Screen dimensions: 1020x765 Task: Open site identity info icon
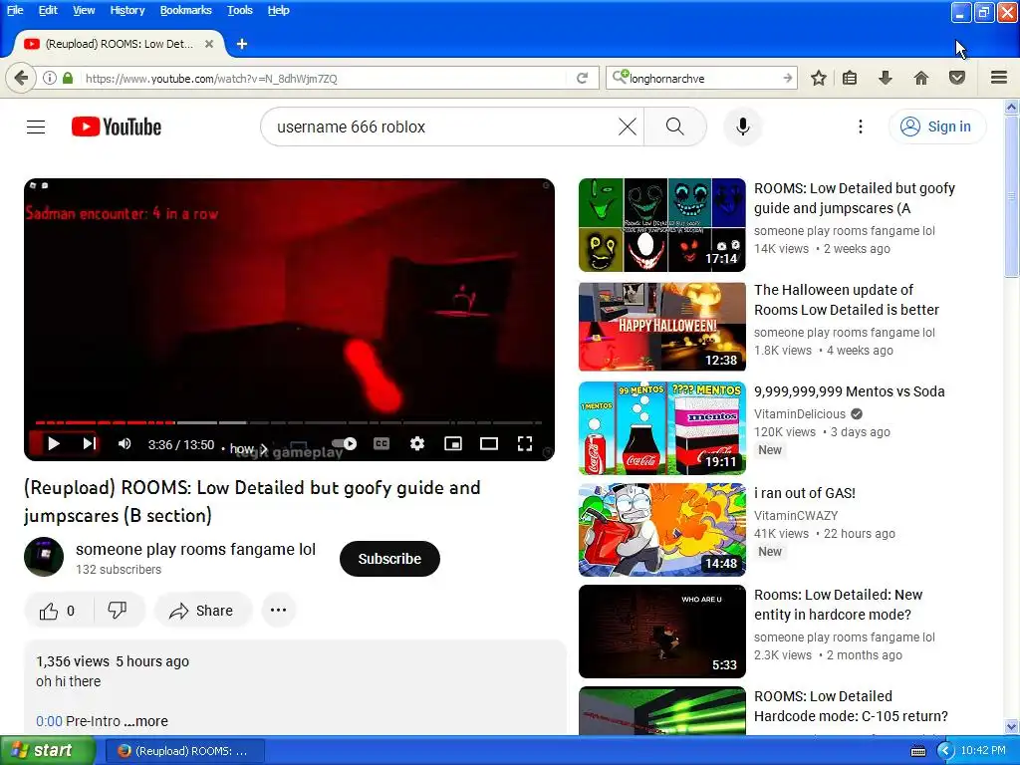pyautogui.click(x=50, y=78)
